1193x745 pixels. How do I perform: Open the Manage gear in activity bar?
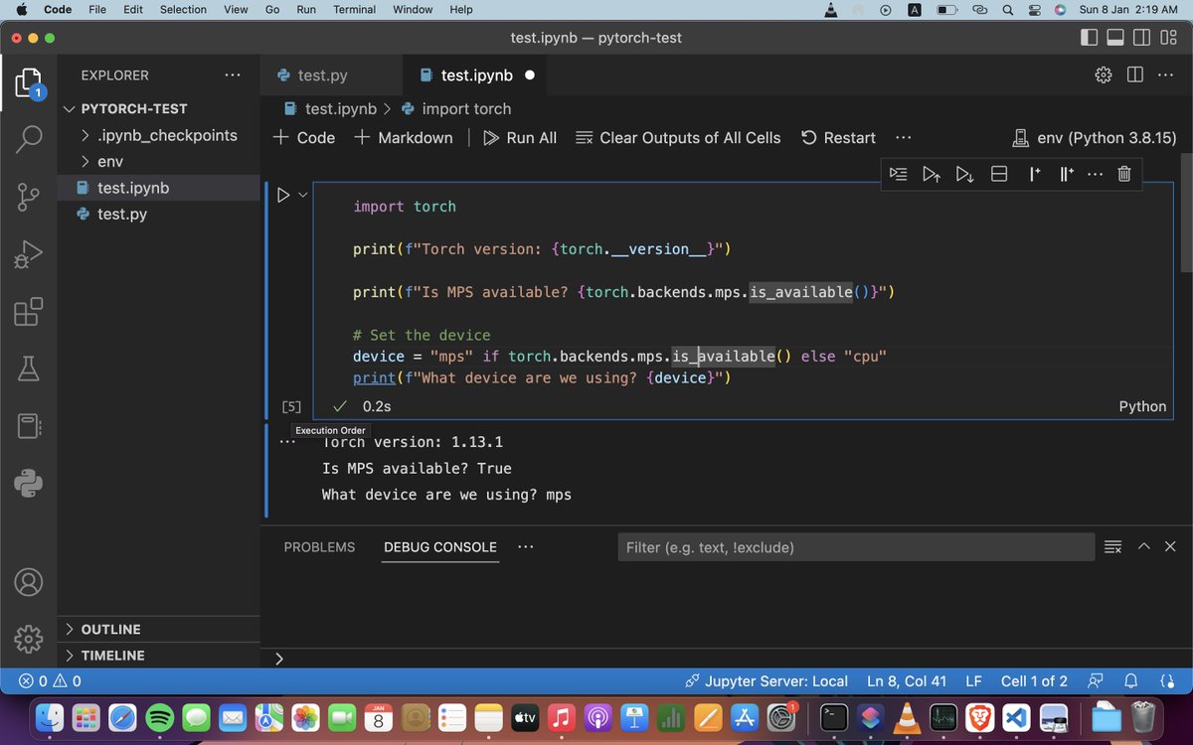[29, 638]
